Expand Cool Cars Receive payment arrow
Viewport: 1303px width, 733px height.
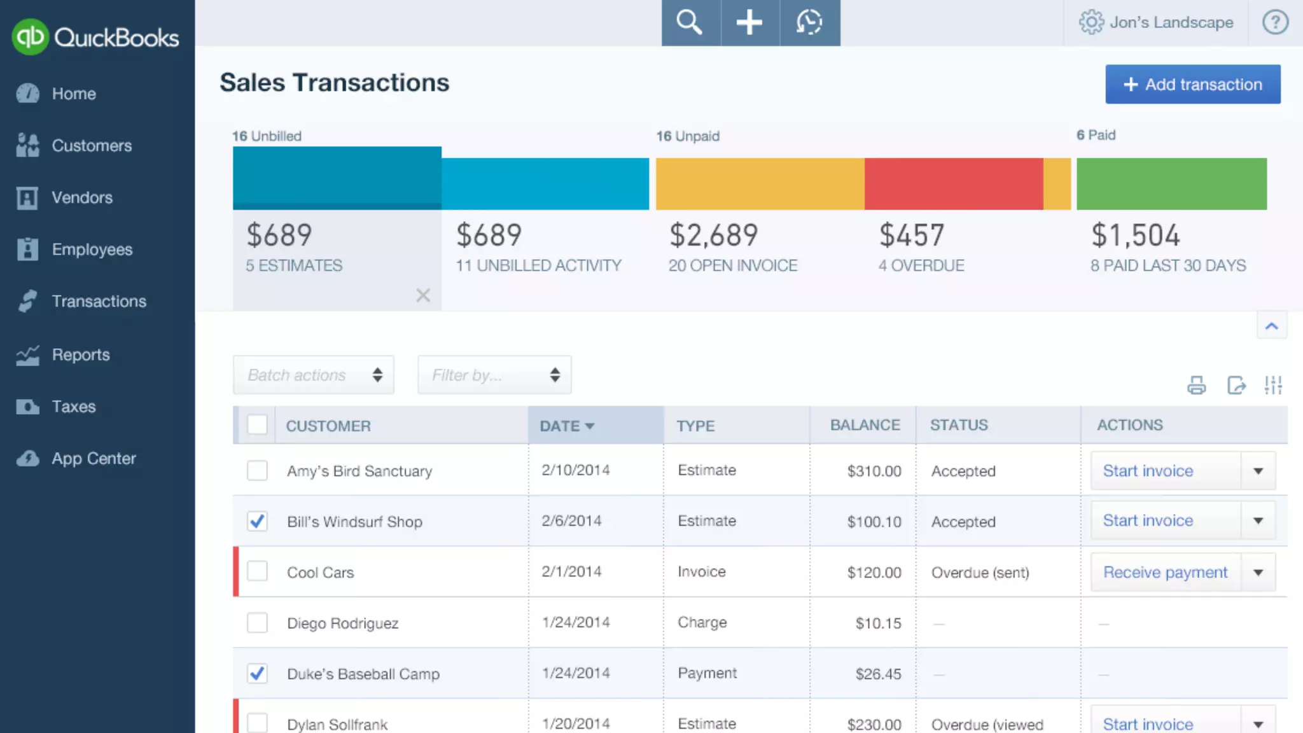(1258, 572)
